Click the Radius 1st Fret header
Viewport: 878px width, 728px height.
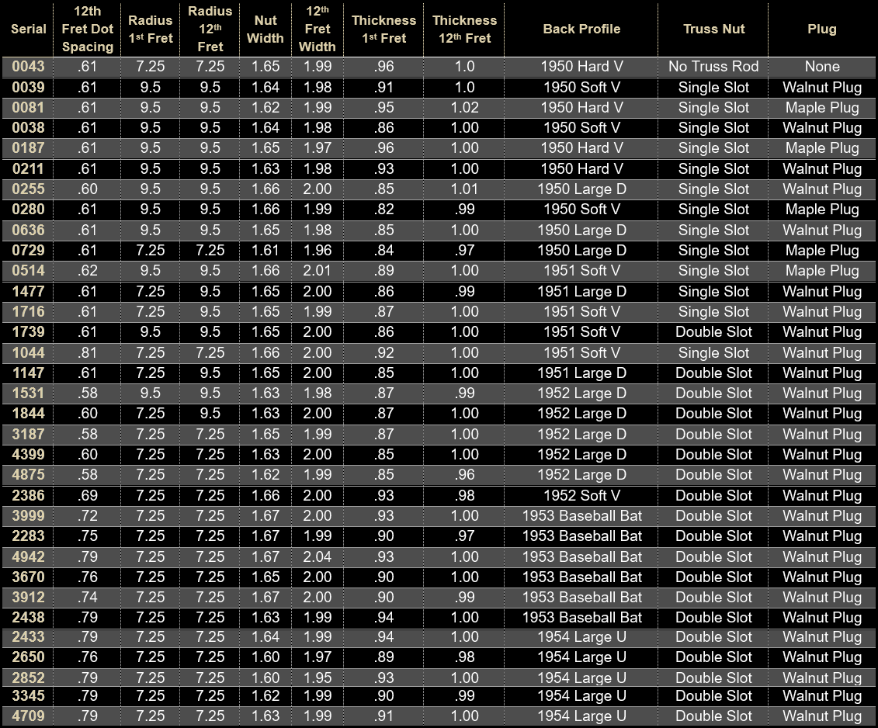pos(150,29)
